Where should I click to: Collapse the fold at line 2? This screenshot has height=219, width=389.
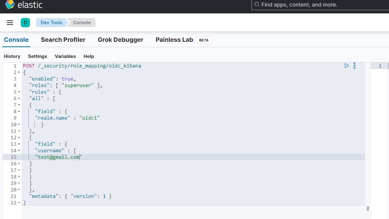point(19,72)
